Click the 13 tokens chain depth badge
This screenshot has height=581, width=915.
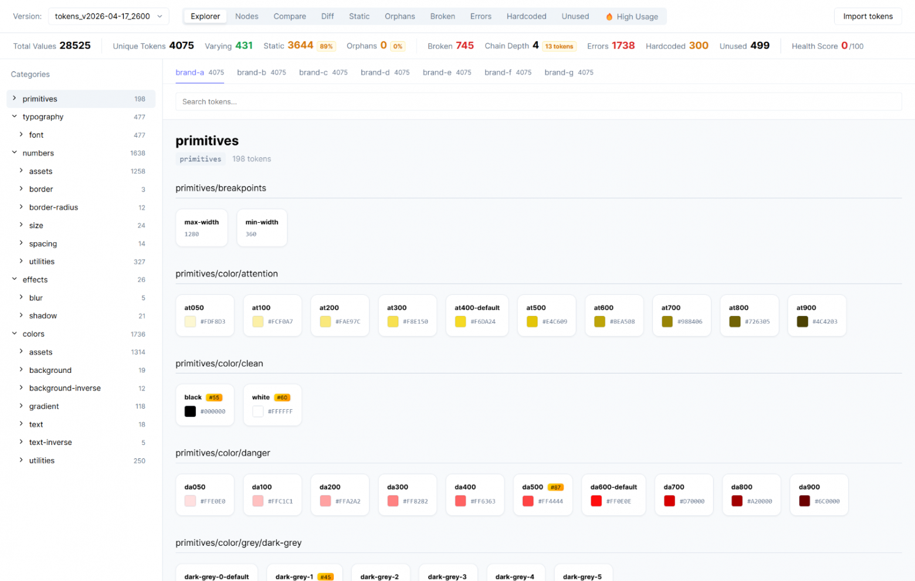[559, 46]
